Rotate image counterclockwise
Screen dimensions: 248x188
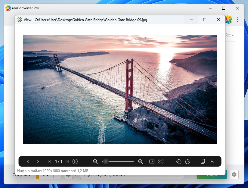pyautogui.click(x=178, y=161)
